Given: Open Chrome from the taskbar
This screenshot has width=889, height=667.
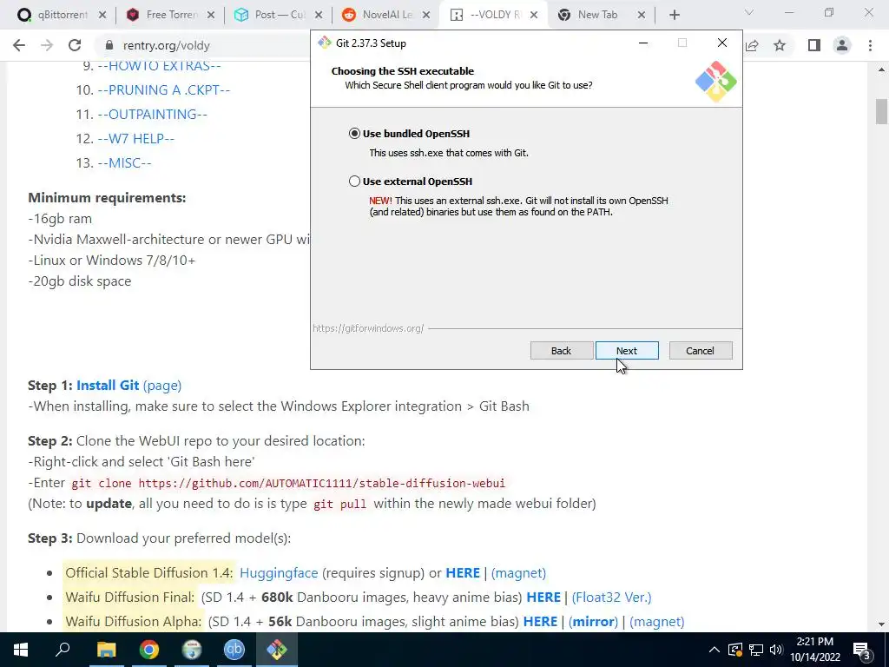Looking at the screenshot, I should click(149, 650).
